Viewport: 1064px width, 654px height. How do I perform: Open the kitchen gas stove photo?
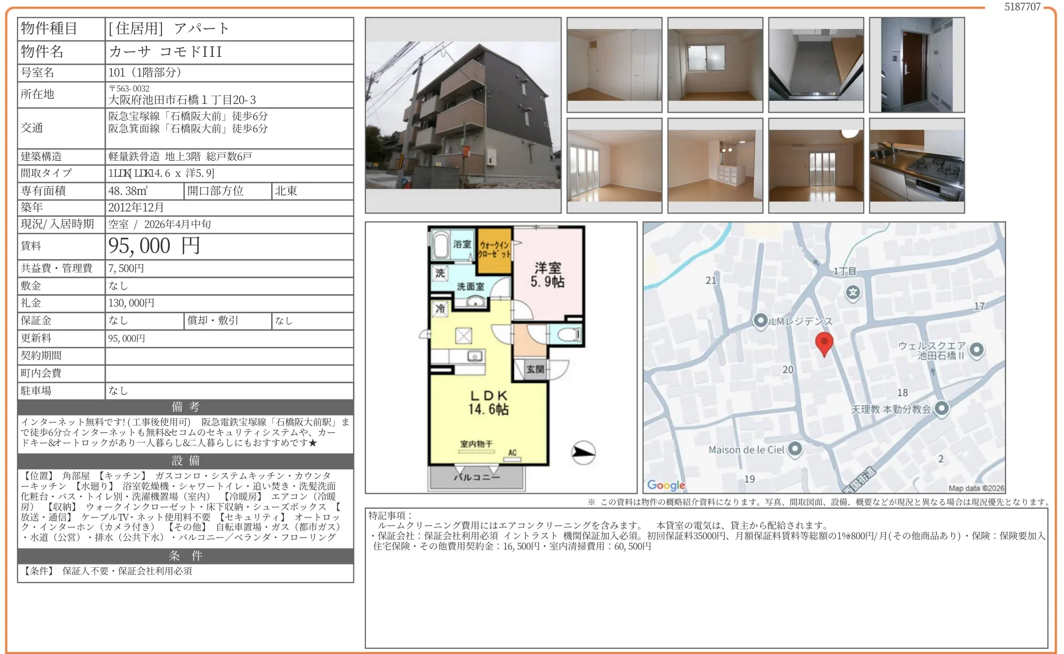click(x=917, y=165)
